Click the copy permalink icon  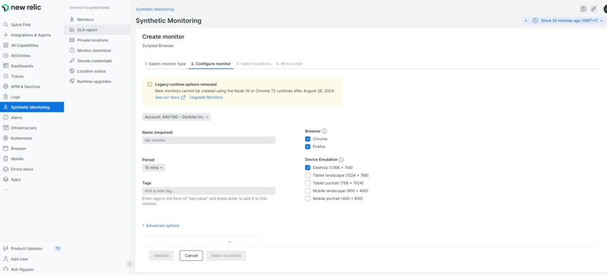pos(593,9)
